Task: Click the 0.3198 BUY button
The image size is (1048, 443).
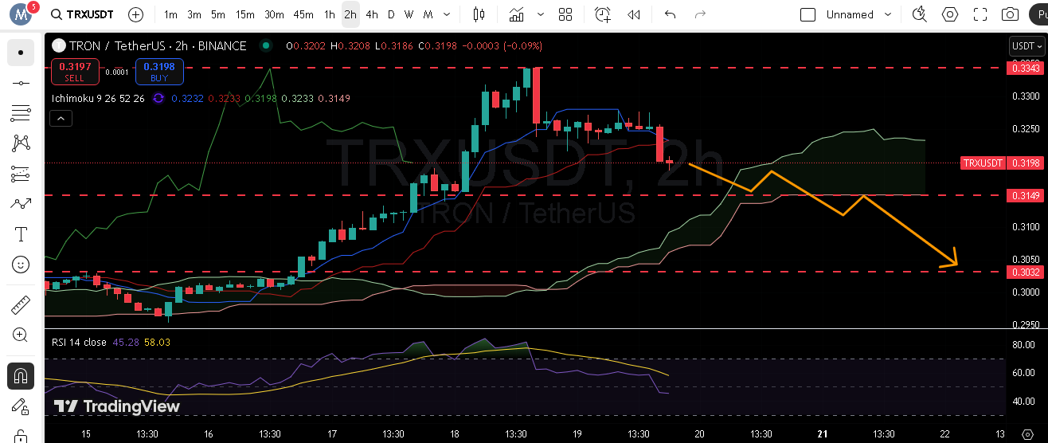Action: [159, 72]
